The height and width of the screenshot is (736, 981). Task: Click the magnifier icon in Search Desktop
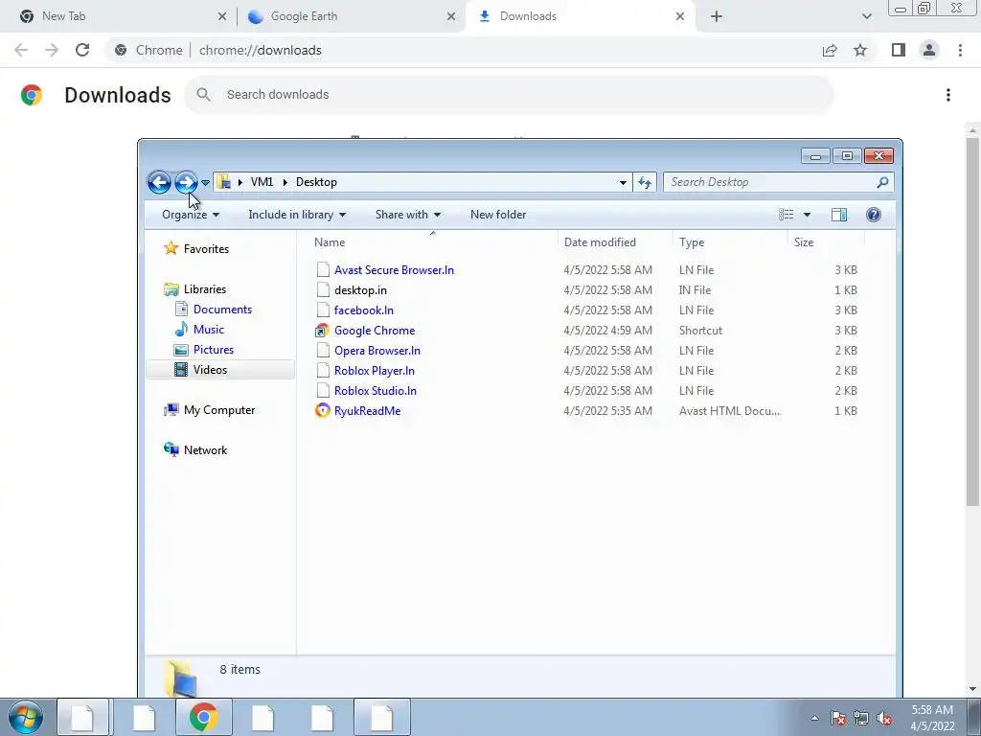882,182
